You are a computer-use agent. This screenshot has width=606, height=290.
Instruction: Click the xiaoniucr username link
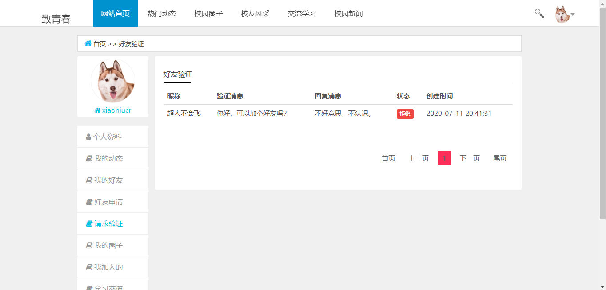click(x=116, y=110)
